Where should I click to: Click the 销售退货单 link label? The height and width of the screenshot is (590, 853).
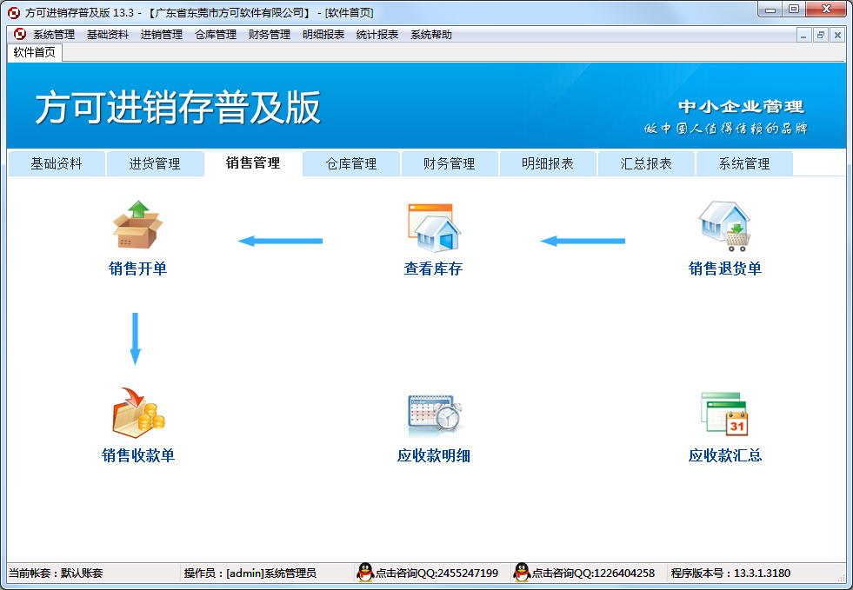725,268
